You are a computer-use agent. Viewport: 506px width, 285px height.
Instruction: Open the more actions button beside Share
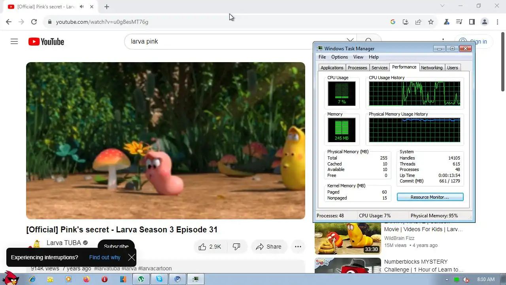pyautogui.click(x=298, y=247)
